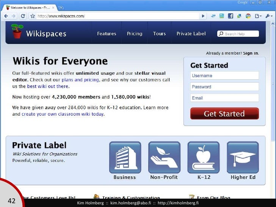Focus the Username field
Viewport: 276px width, 207px height.
224,75
